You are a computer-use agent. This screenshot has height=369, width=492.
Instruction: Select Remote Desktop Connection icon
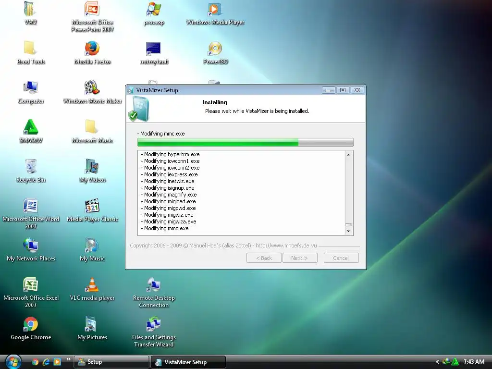154,292
